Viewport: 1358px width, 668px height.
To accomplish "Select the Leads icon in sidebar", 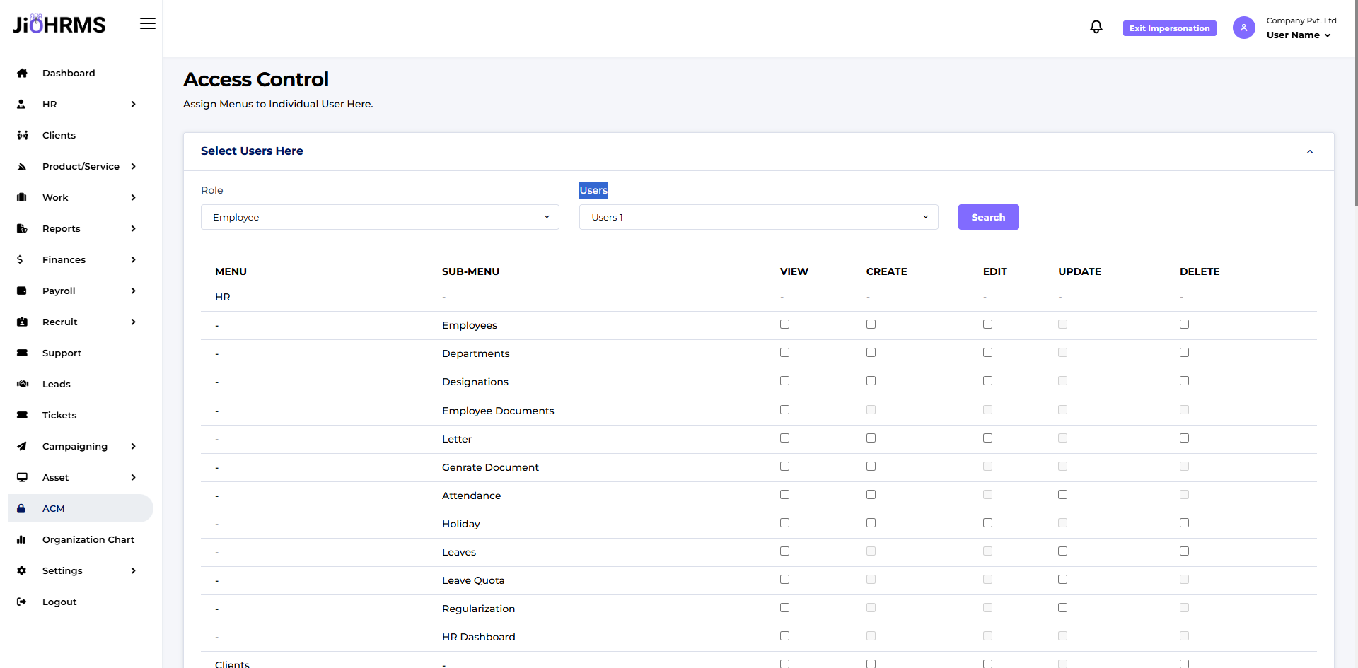I will coord(22,384).
